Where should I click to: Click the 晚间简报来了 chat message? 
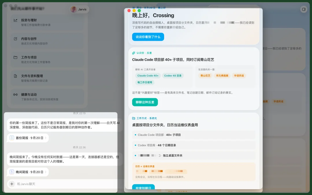tap(65, 159)
